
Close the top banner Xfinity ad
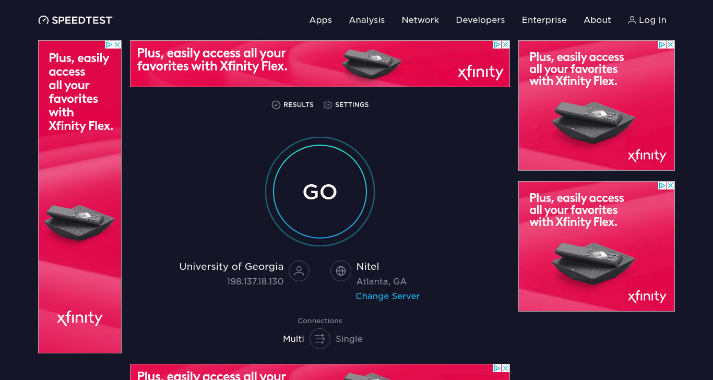pyautogui.click(x=506, y=45)
